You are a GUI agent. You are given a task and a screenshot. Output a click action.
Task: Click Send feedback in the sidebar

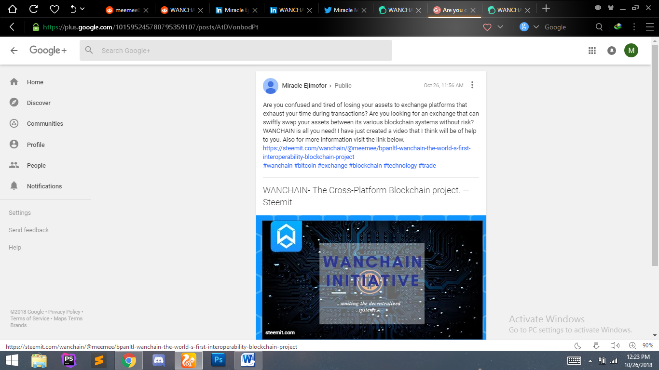pos(28,230)
